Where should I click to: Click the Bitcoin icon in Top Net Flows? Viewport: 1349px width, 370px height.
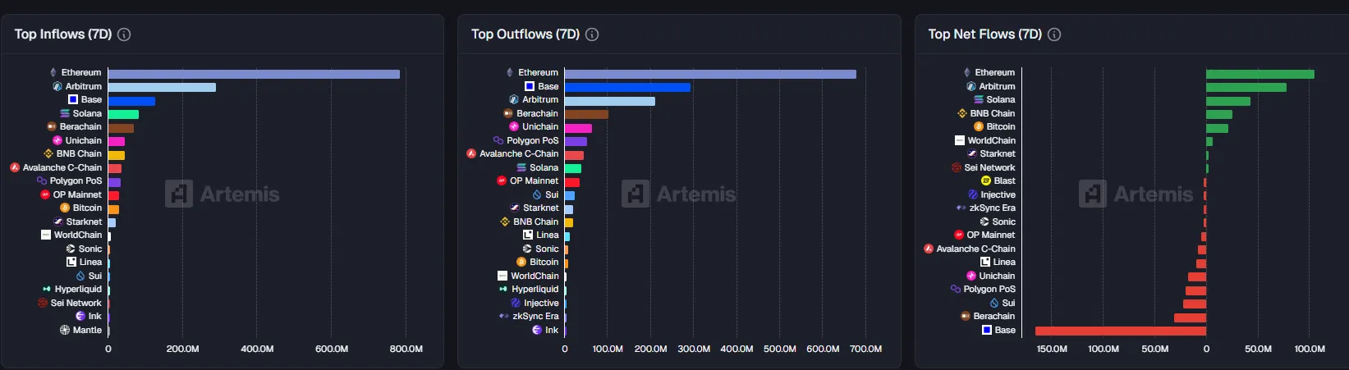[x=979, y=127]
